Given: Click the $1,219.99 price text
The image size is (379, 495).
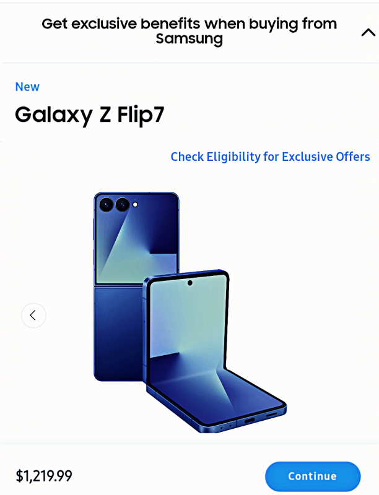Looking at the screenshot, I should point(44,476).
